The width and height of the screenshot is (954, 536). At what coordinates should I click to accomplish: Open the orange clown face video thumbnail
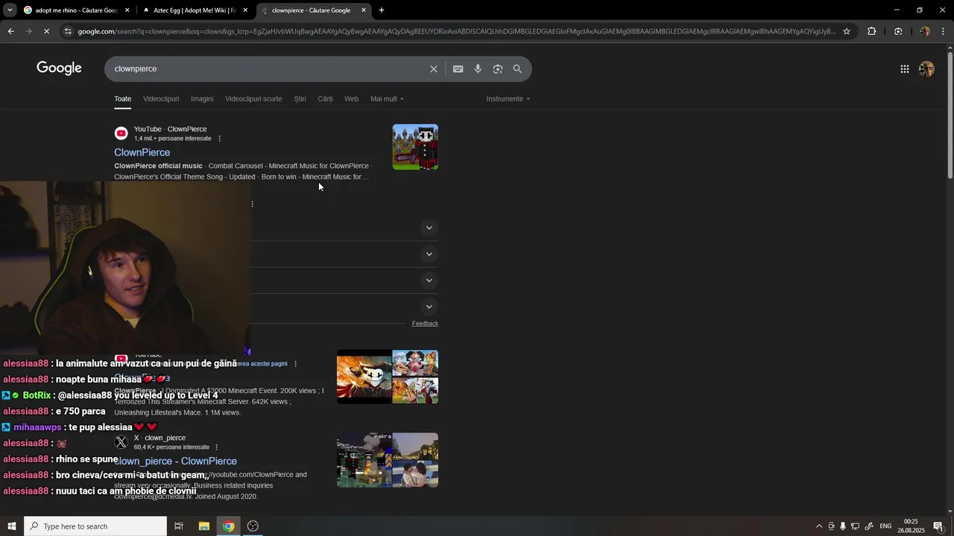pyautogui.click(x=364, y=377)
